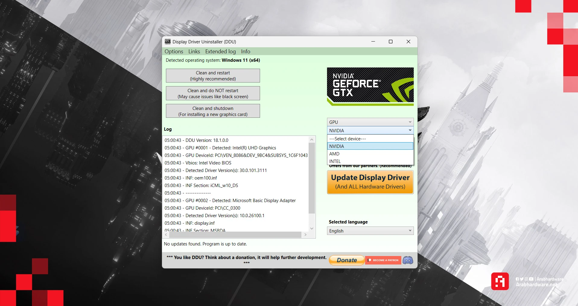Select NVIDIA from the dropdown list

pos(370,146)
